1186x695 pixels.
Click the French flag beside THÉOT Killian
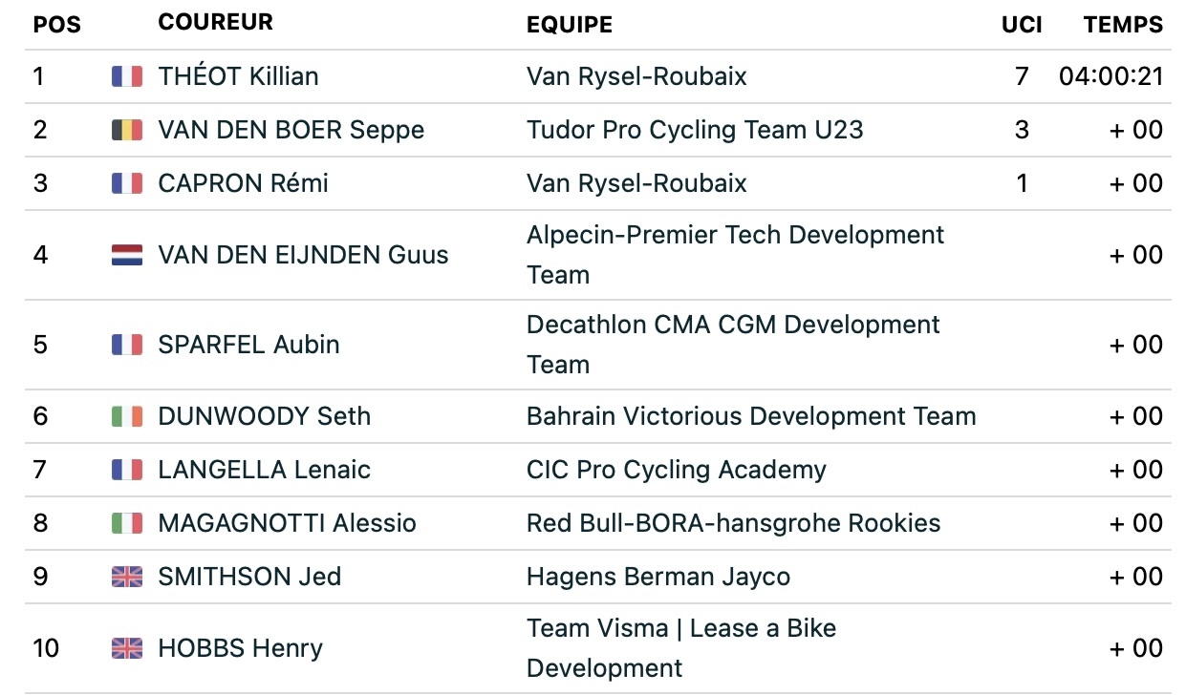126,76
